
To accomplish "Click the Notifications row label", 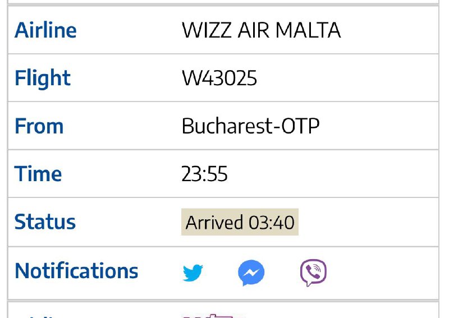I will [76, 271].
